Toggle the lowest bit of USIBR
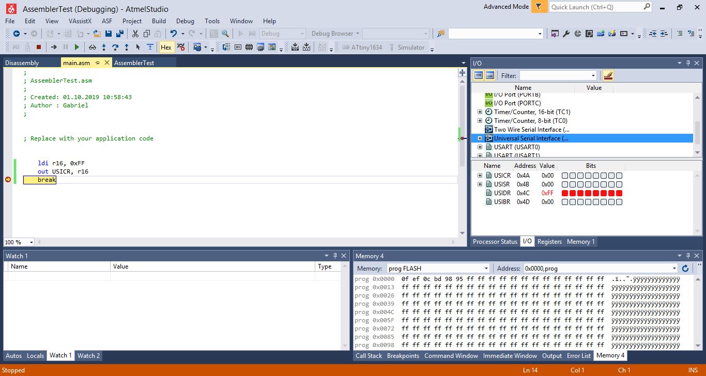 [x=619, y=202]
